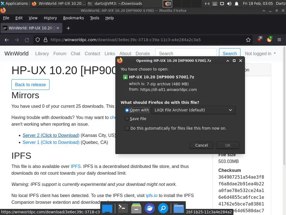Open the History menu

pos(50,18)
